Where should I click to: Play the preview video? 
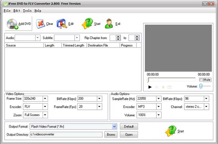pyautogui.click(x=150, y=87)
